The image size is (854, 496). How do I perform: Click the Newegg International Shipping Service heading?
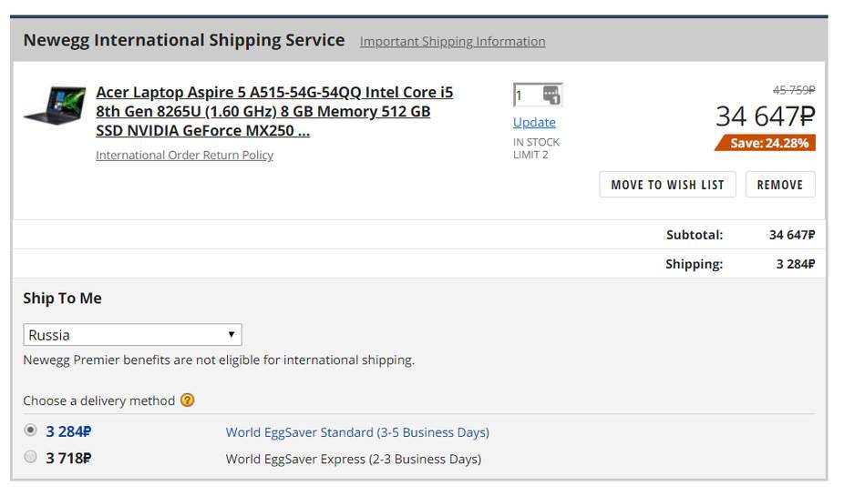click(x=184, y=40)
